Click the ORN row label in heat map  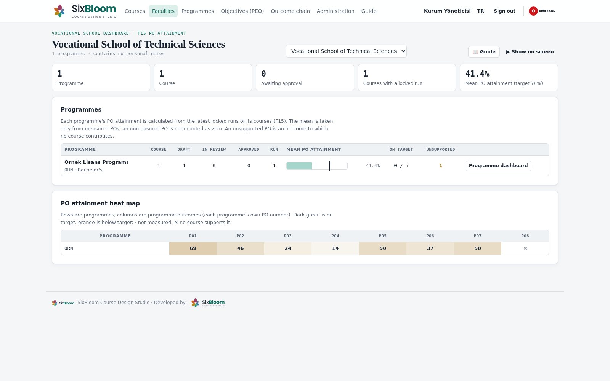click(69, 248)
